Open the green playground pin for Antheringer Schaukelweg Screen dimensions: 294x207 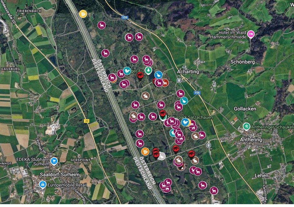(x=247, y=127)
